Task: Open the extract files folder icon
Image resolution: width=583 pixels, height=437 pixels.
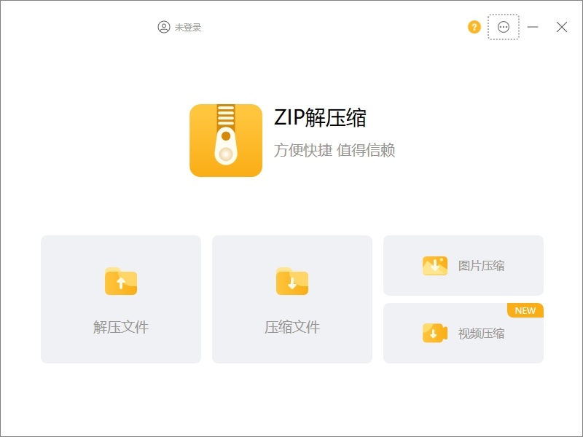Action: click(x=120, y=282)
